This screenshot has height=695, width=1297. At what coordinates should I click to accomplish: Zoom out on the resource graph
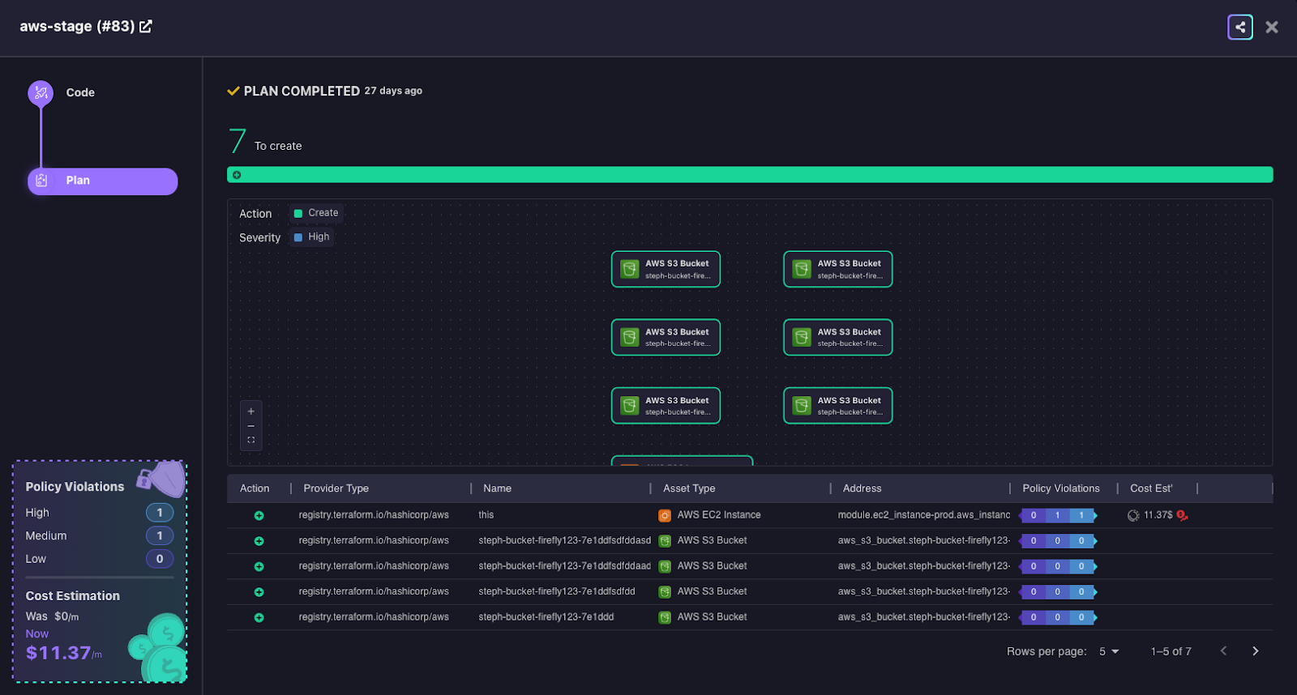(x=251, y=426)
